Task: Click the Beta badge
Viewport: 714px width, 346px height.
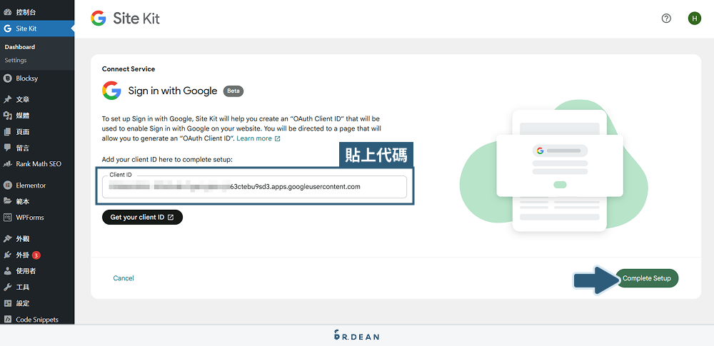Action: (x=233, y=91)
